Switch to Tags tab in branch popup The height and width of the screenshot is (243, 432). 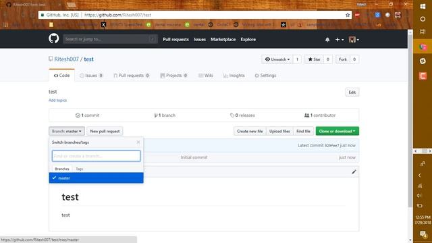pyautogui.click(x=80, y=169)
